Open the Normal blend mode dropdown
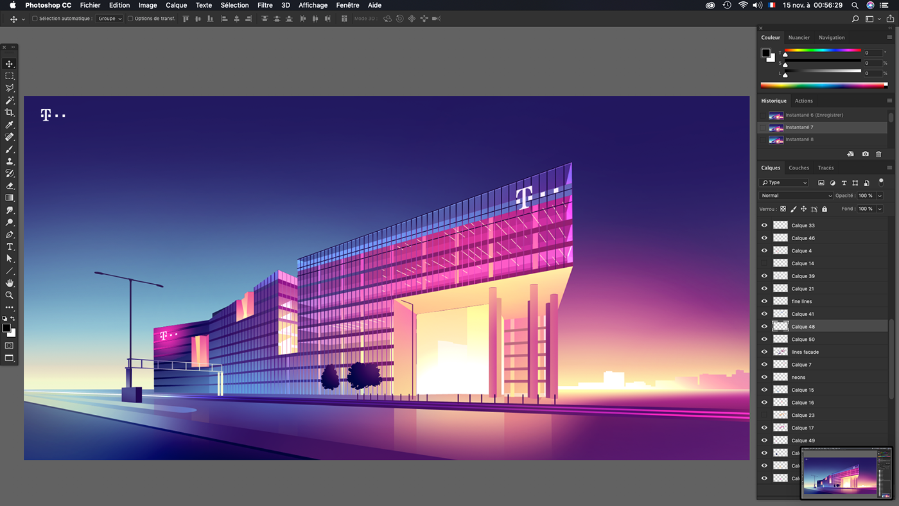This screenshot has width=899, height=506. [796, 196]
